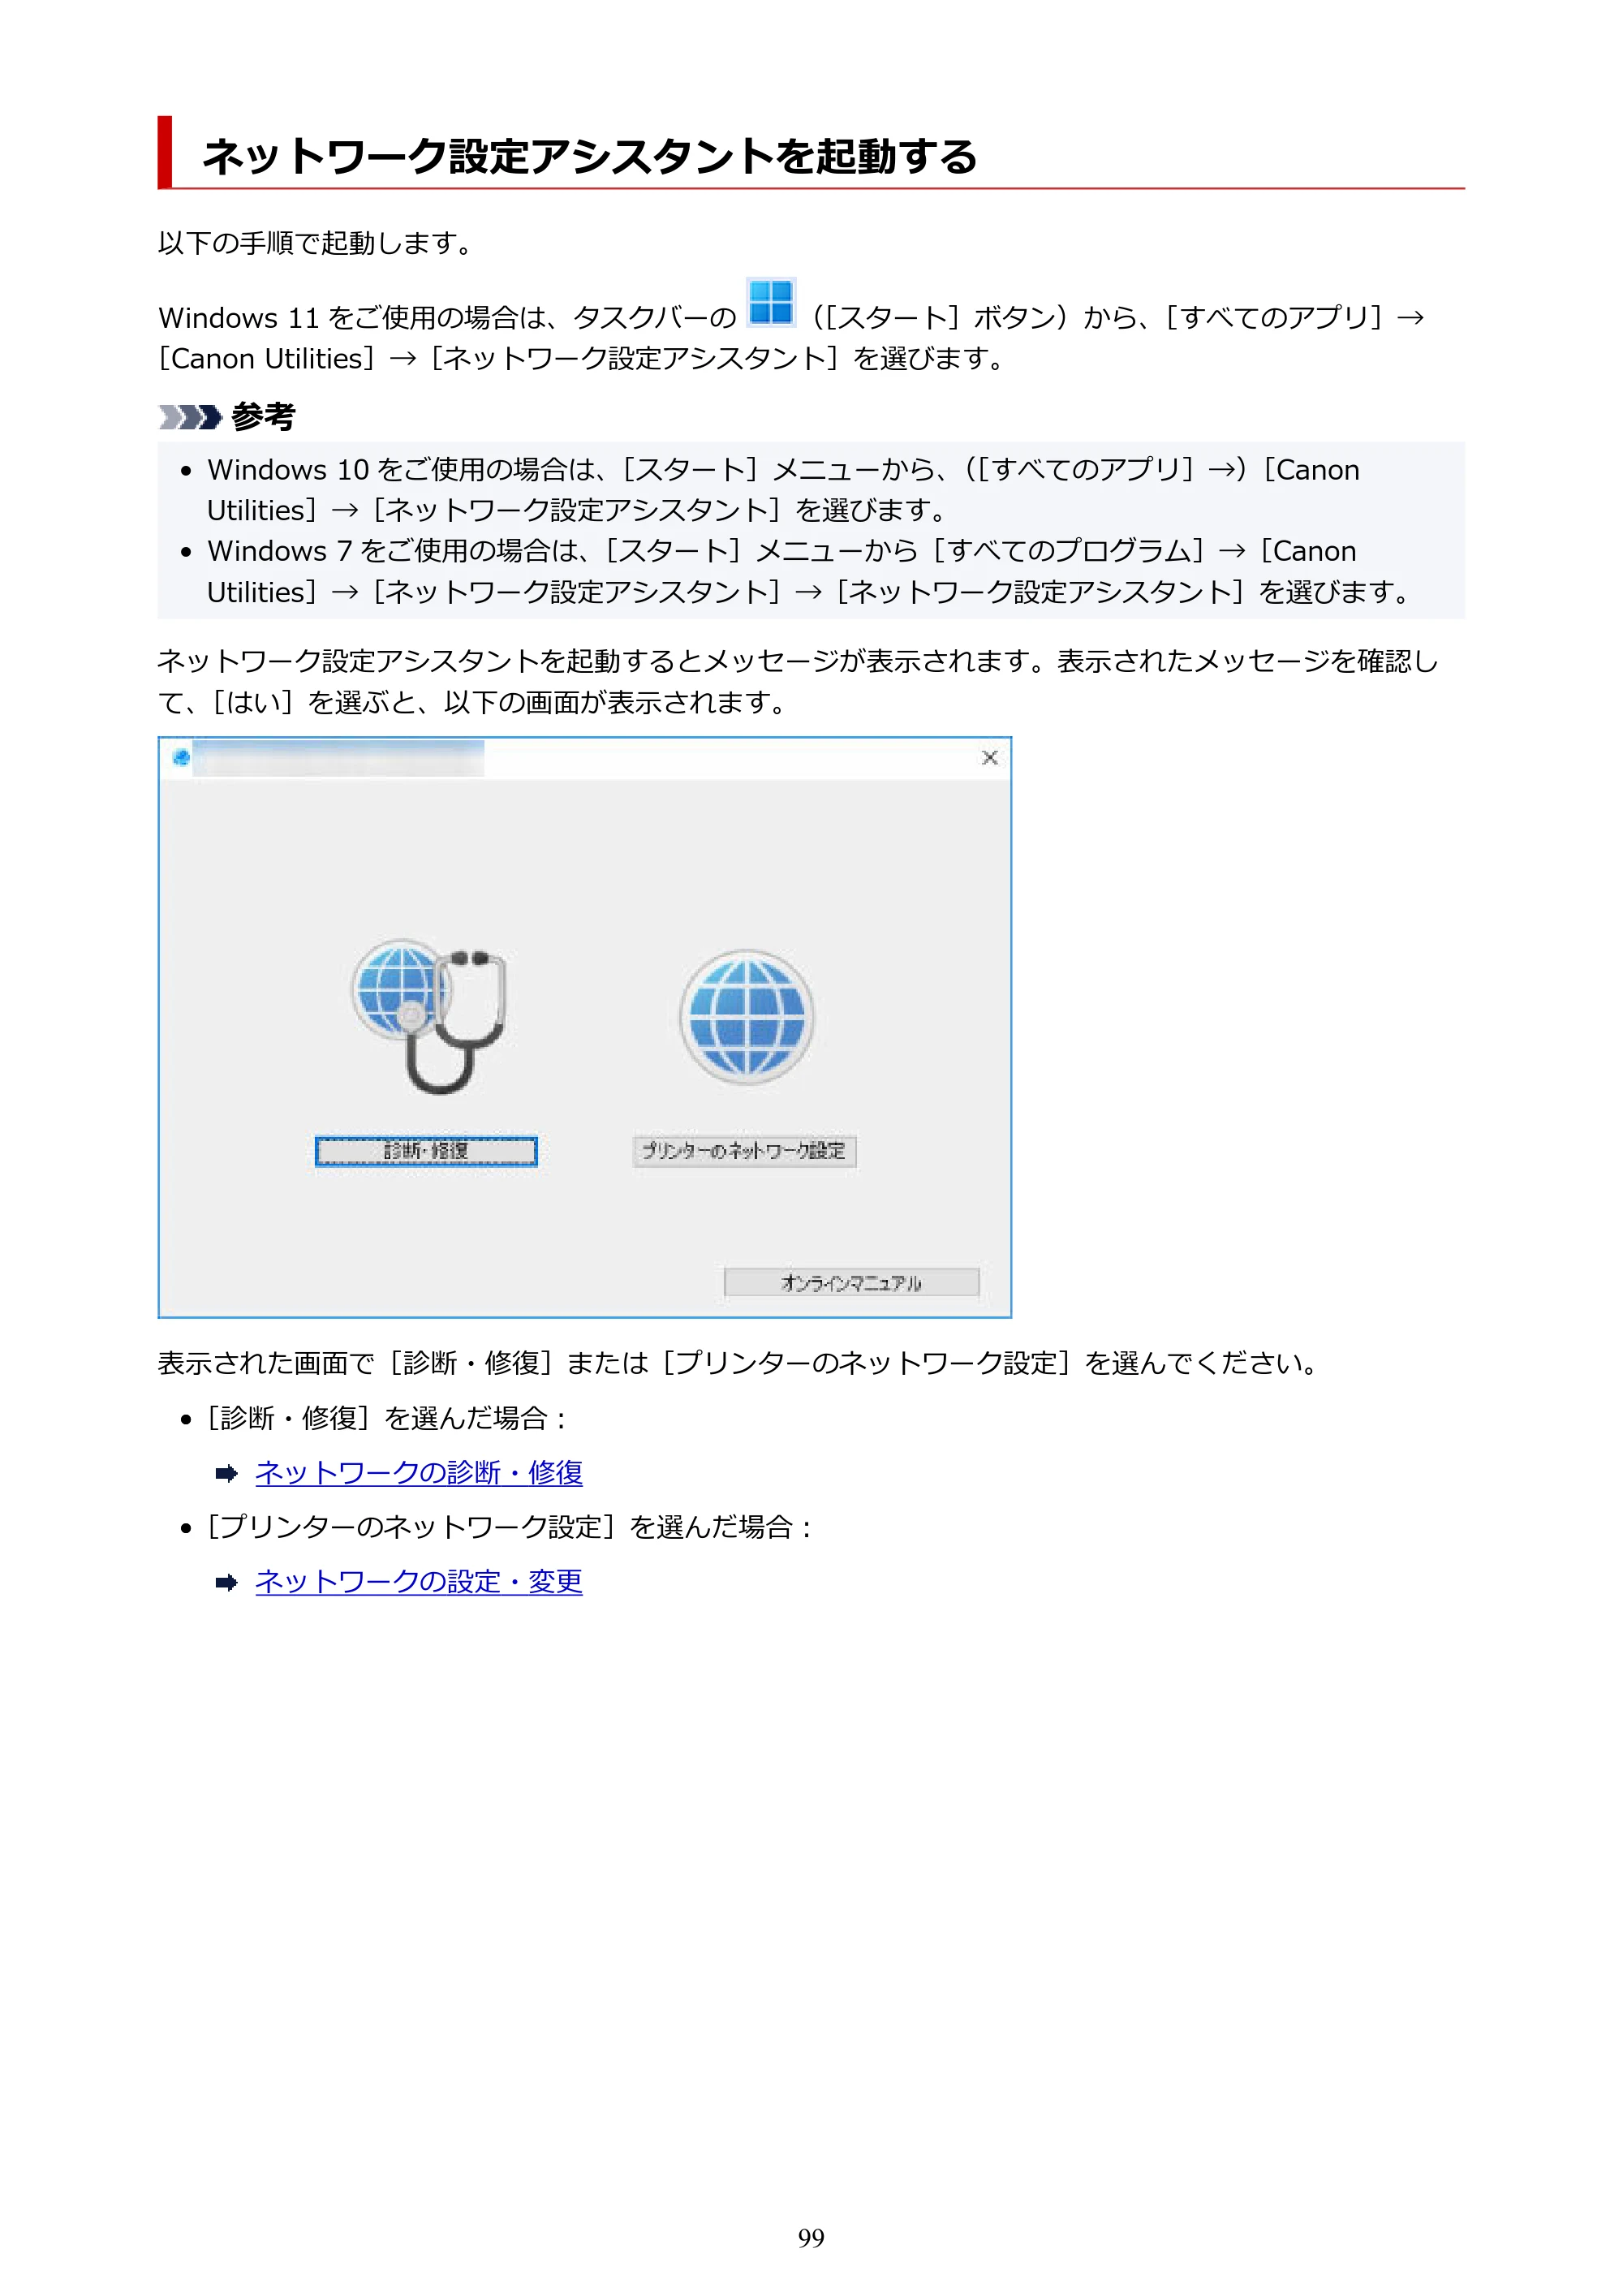Click the heading ネットワーク設定アシスタントを起動する

pyautogui.click(x=590, y=156)
